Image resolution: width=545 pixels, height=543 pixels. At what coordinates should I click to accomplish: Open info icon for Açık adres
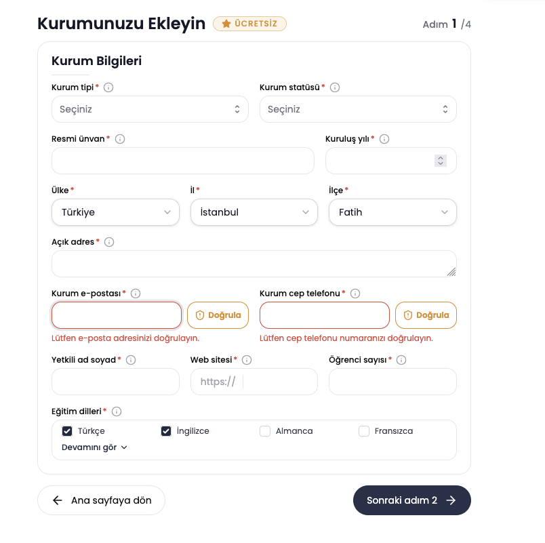[x=109, y=242]
